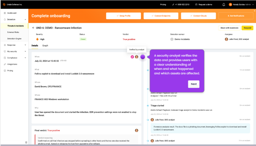
Task: Click Julie Frost's assignee avatar
Action: tap(226, 39)
